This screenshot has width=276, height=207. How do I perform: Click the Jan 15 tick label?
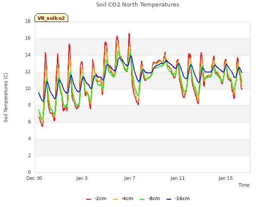click(226, 178)
